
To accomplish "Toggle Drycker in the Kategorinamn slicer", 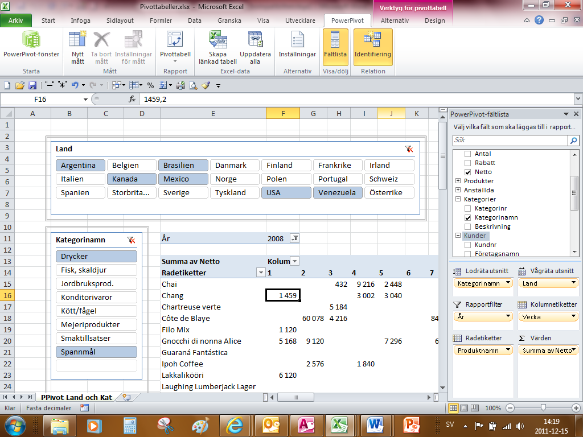I will pos(97,257).
